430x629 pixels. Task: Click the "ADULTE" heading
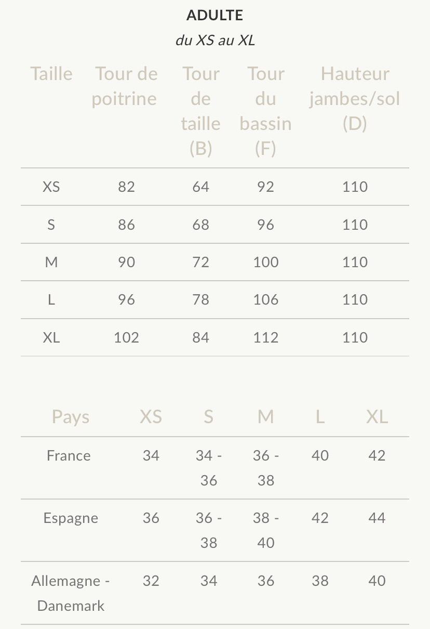point(214,16)
